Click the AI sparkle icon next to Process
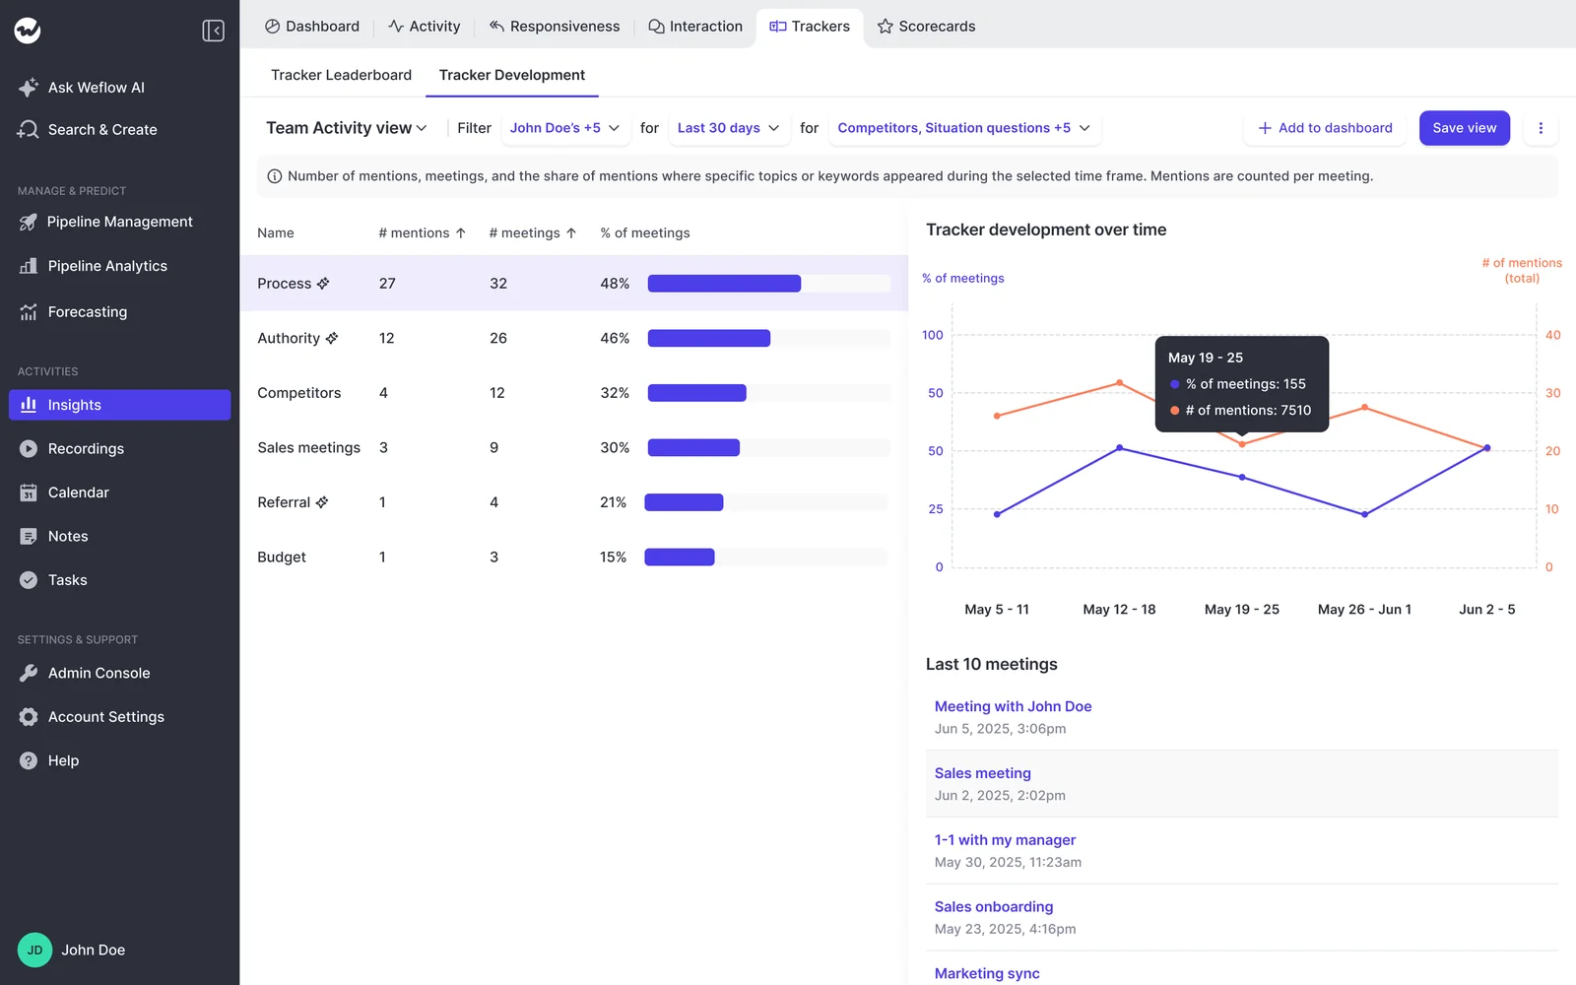The image size is (1576, 985). tap(323, 284)
